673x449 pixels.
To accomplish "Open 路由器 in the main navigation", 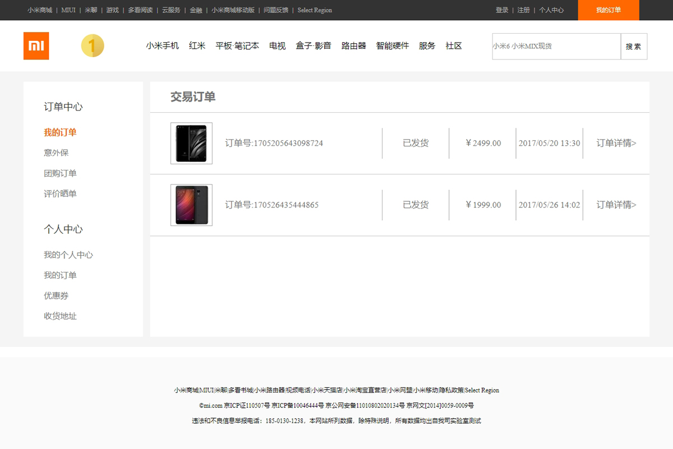I will [354, 46].
